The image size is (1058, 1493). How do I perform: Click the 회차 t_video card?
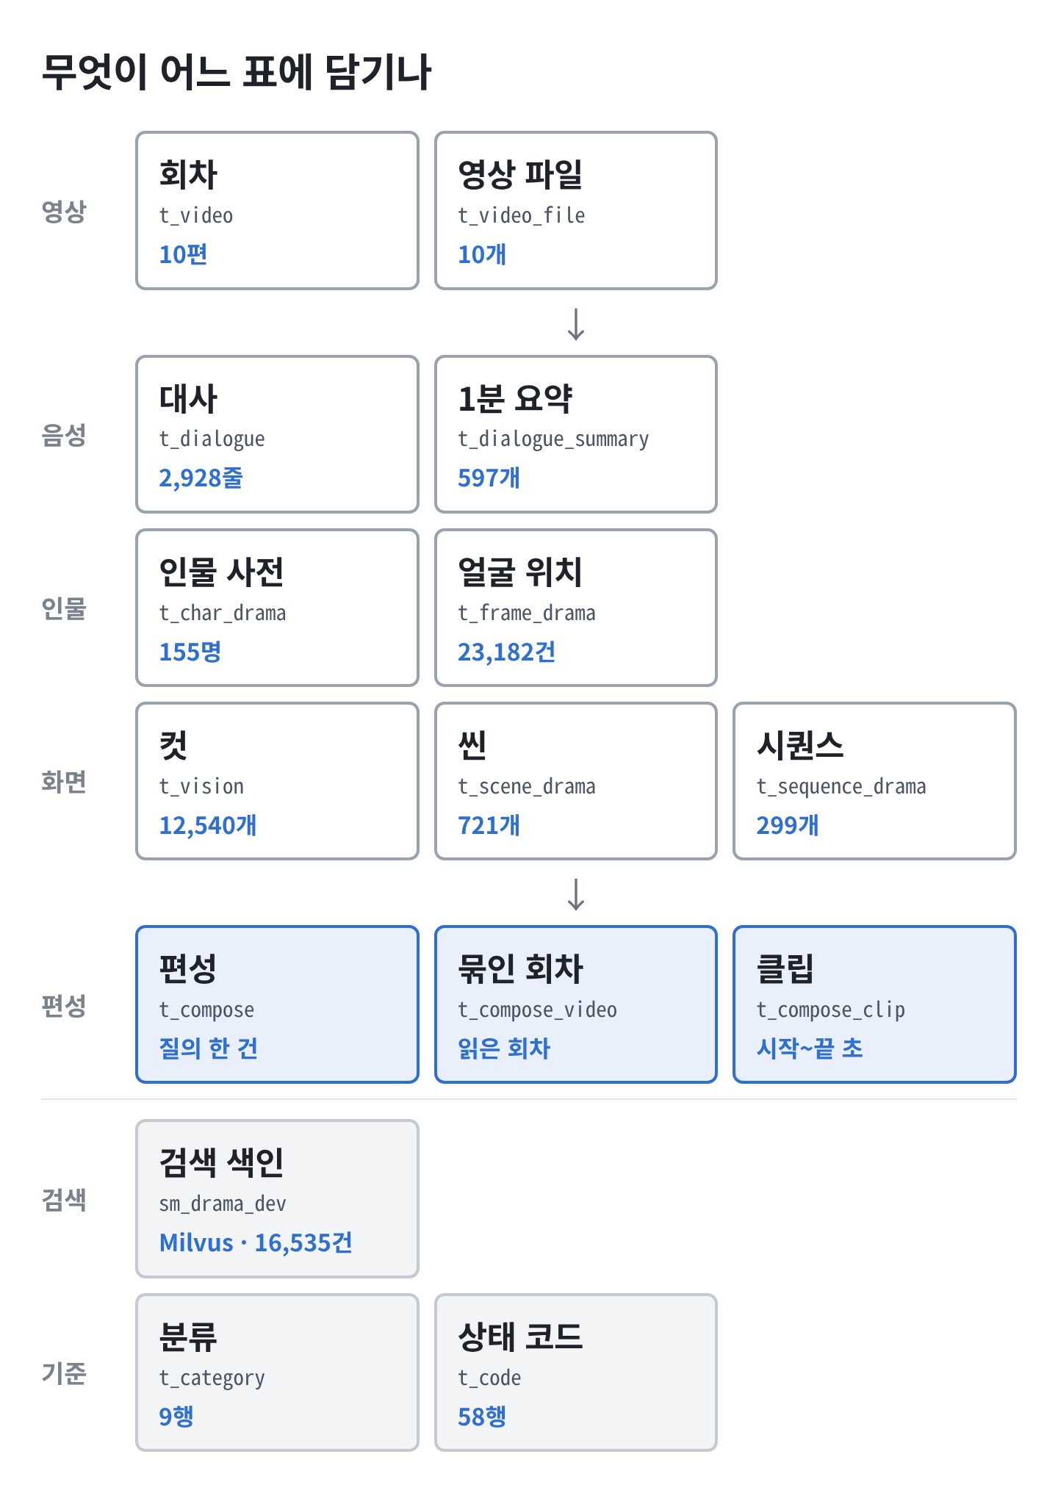[277, 211]
